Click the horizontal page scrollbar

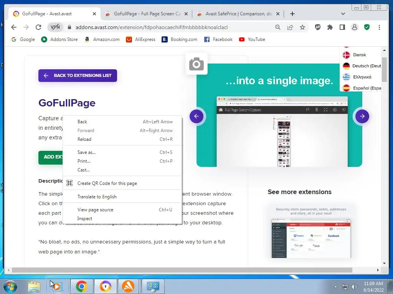pos(182,270)
